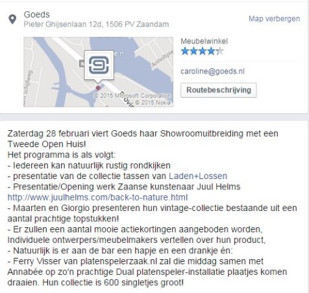Image resolution: width=309 pixels, height=293 pixels.
Task: Open the juulhelms.com back-to-nature link
Action: click(97, 197)
